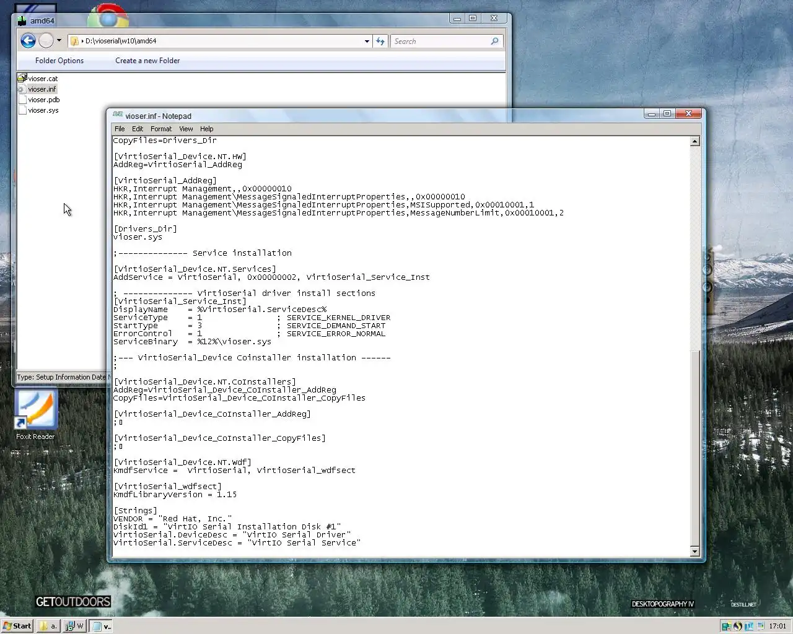Viewport: 793px width, 634px height.
Task: Open the Start menu
Action: pos(17,626)
